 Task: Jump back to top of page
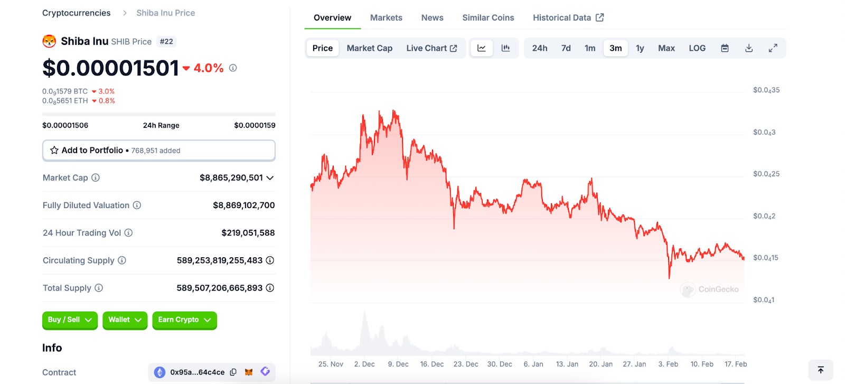click(x=821, y=370)
